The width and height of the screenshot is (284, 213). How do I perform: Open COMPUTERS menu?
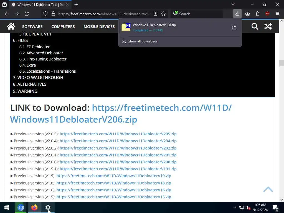click(63, 27)
